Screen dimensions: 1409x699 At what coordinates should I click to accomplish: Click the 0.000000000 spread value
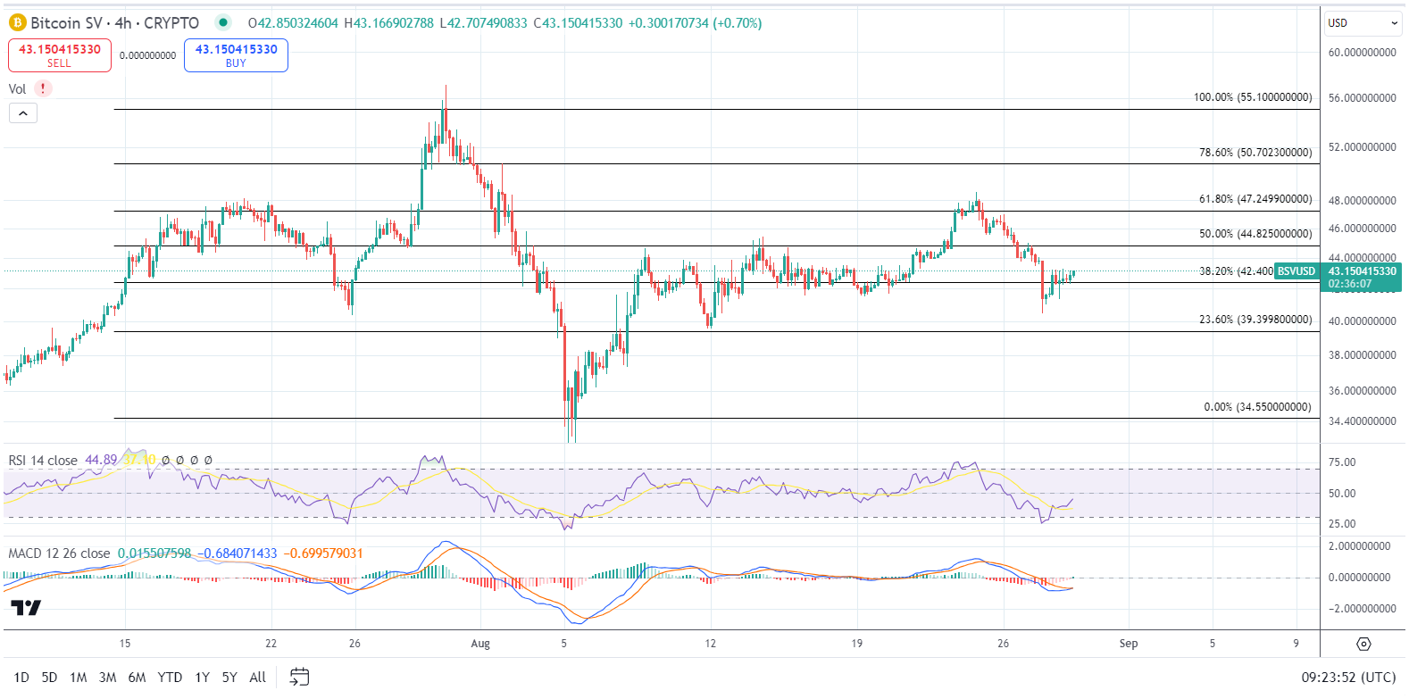point(148,55)
